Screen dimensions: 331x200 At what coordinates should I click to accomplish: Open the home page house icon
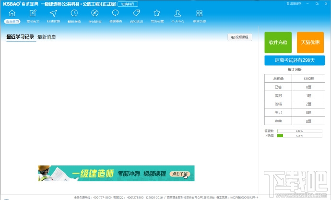coord(12,13)
